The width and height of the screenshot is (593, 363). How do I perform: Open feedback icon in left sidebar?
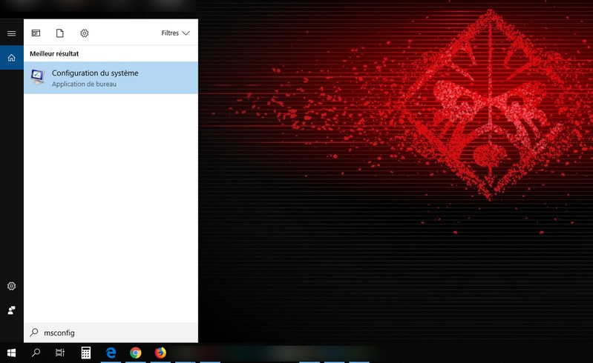pos(11,310)
